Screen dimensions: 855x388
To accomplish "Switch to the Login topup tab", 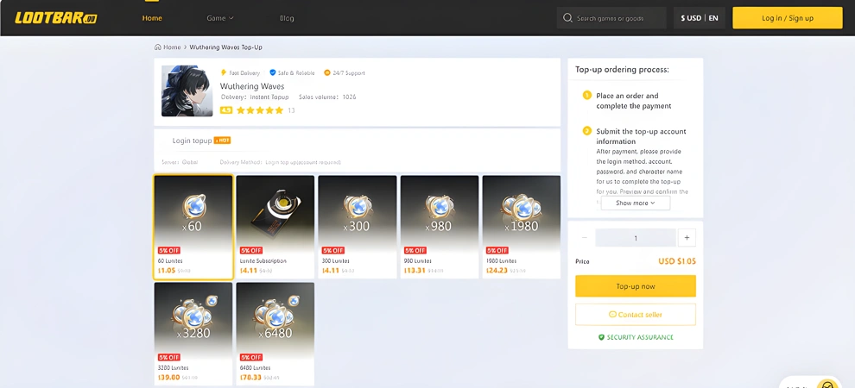I will click(x=193, y=141).
